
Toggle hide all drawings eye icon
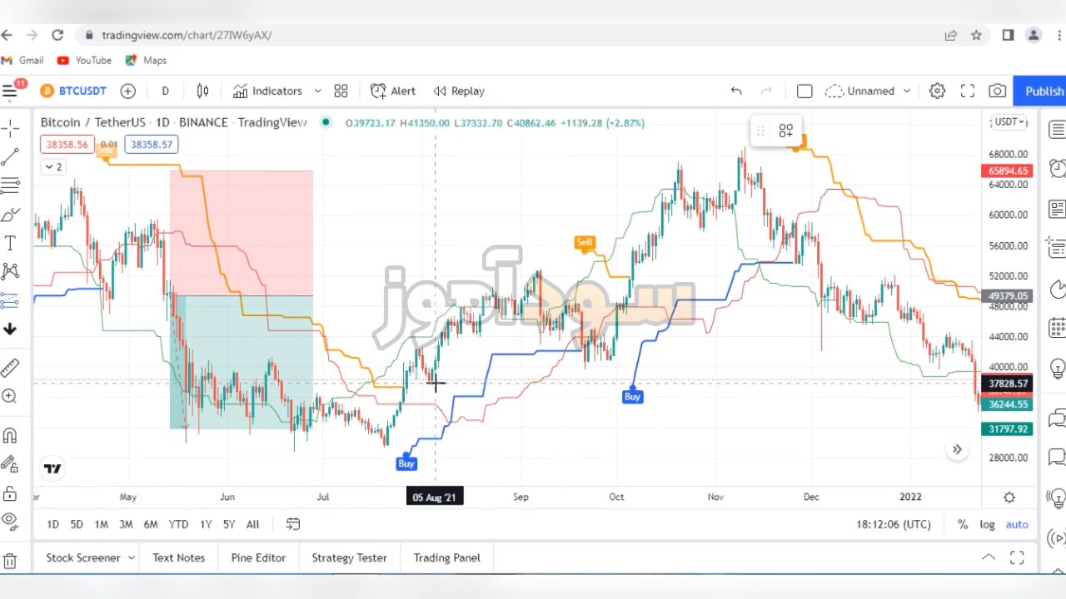pyautogui.click(x=10, y=522)
